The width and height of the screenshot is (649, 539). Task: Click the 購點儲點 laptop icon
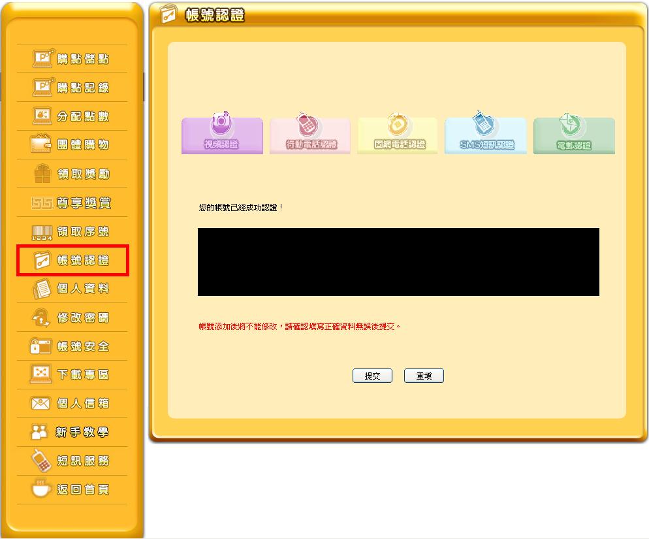click(43, 58)
